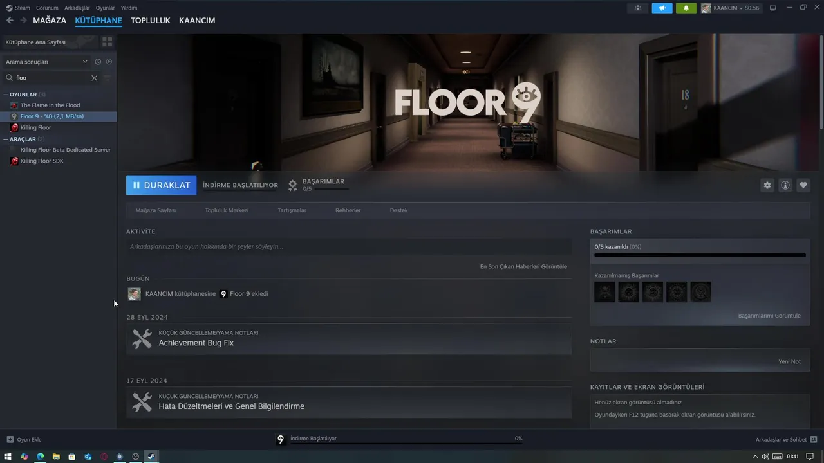
Task: Click the first locked achievement icon
Action: (x=604, y=292)
